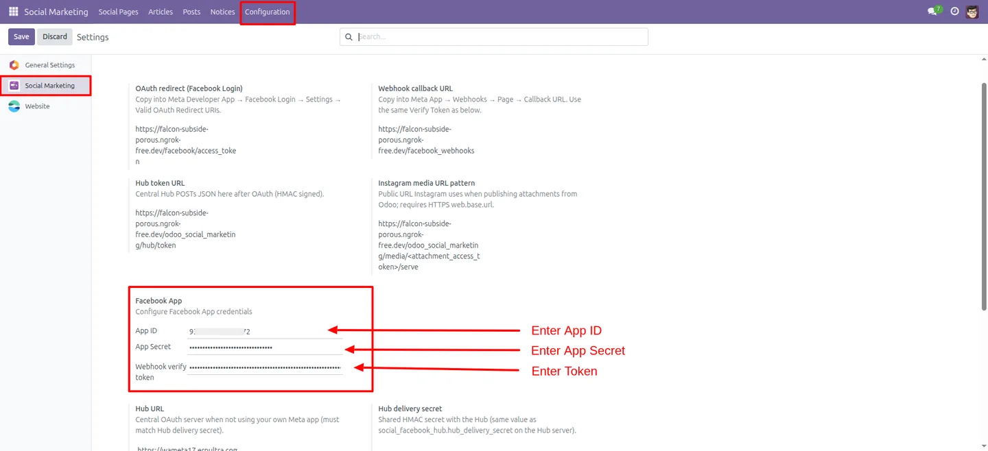Click the Instagram media URL pattern value
This screenshot has width=988, height=451.
pyautogui.click(x=429, y=245)
